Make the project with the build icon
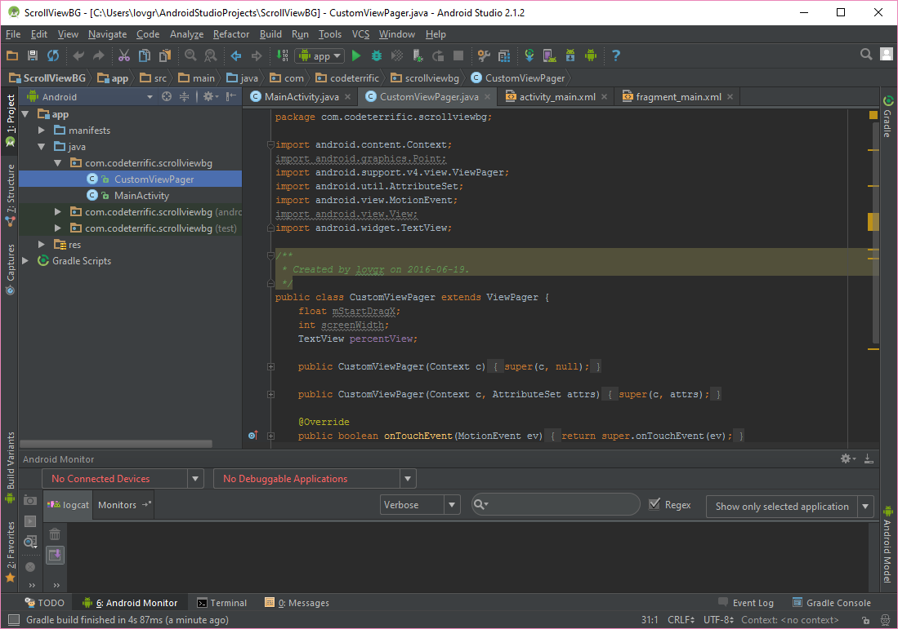The height and width of the screenshot is (629, 898). click(283, 55)
